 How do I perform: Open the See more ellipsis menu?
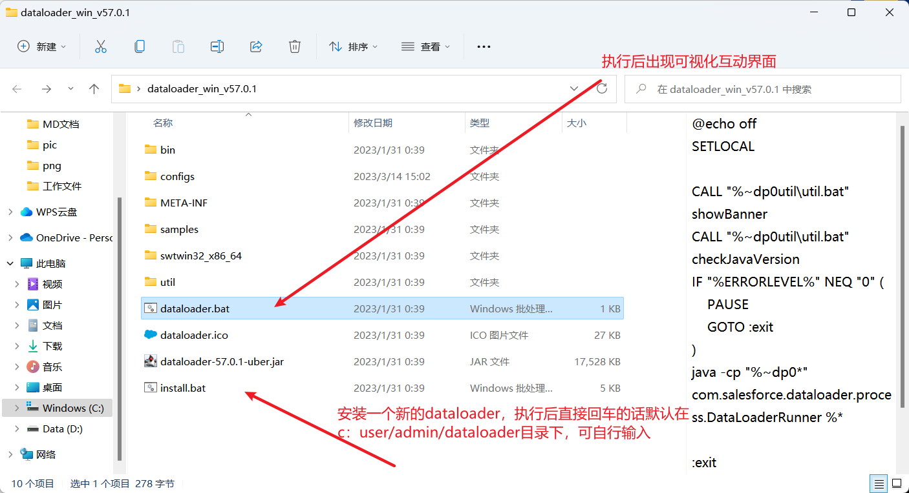[x=483, y=46]
